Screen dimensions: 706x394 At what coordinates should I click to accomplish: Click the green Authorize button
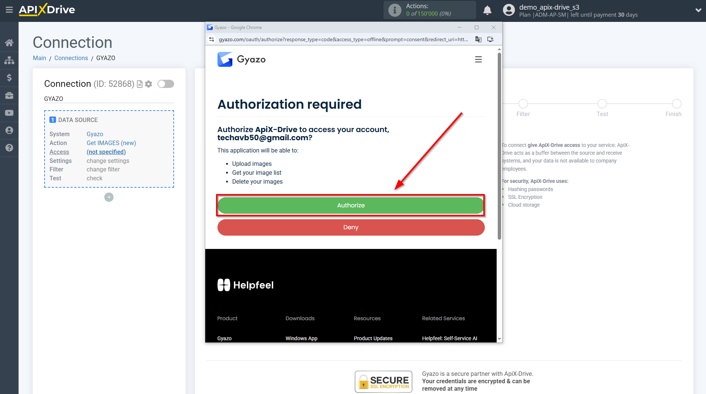350,205
